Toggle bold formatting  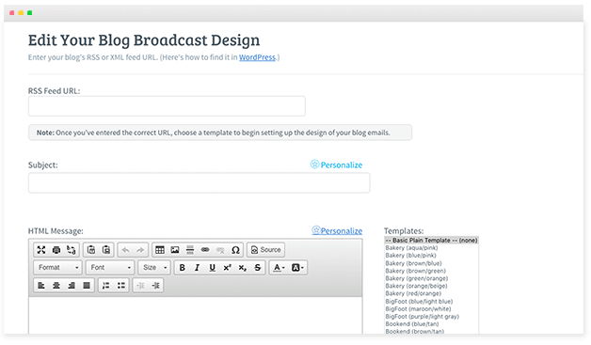pos(182,267)
